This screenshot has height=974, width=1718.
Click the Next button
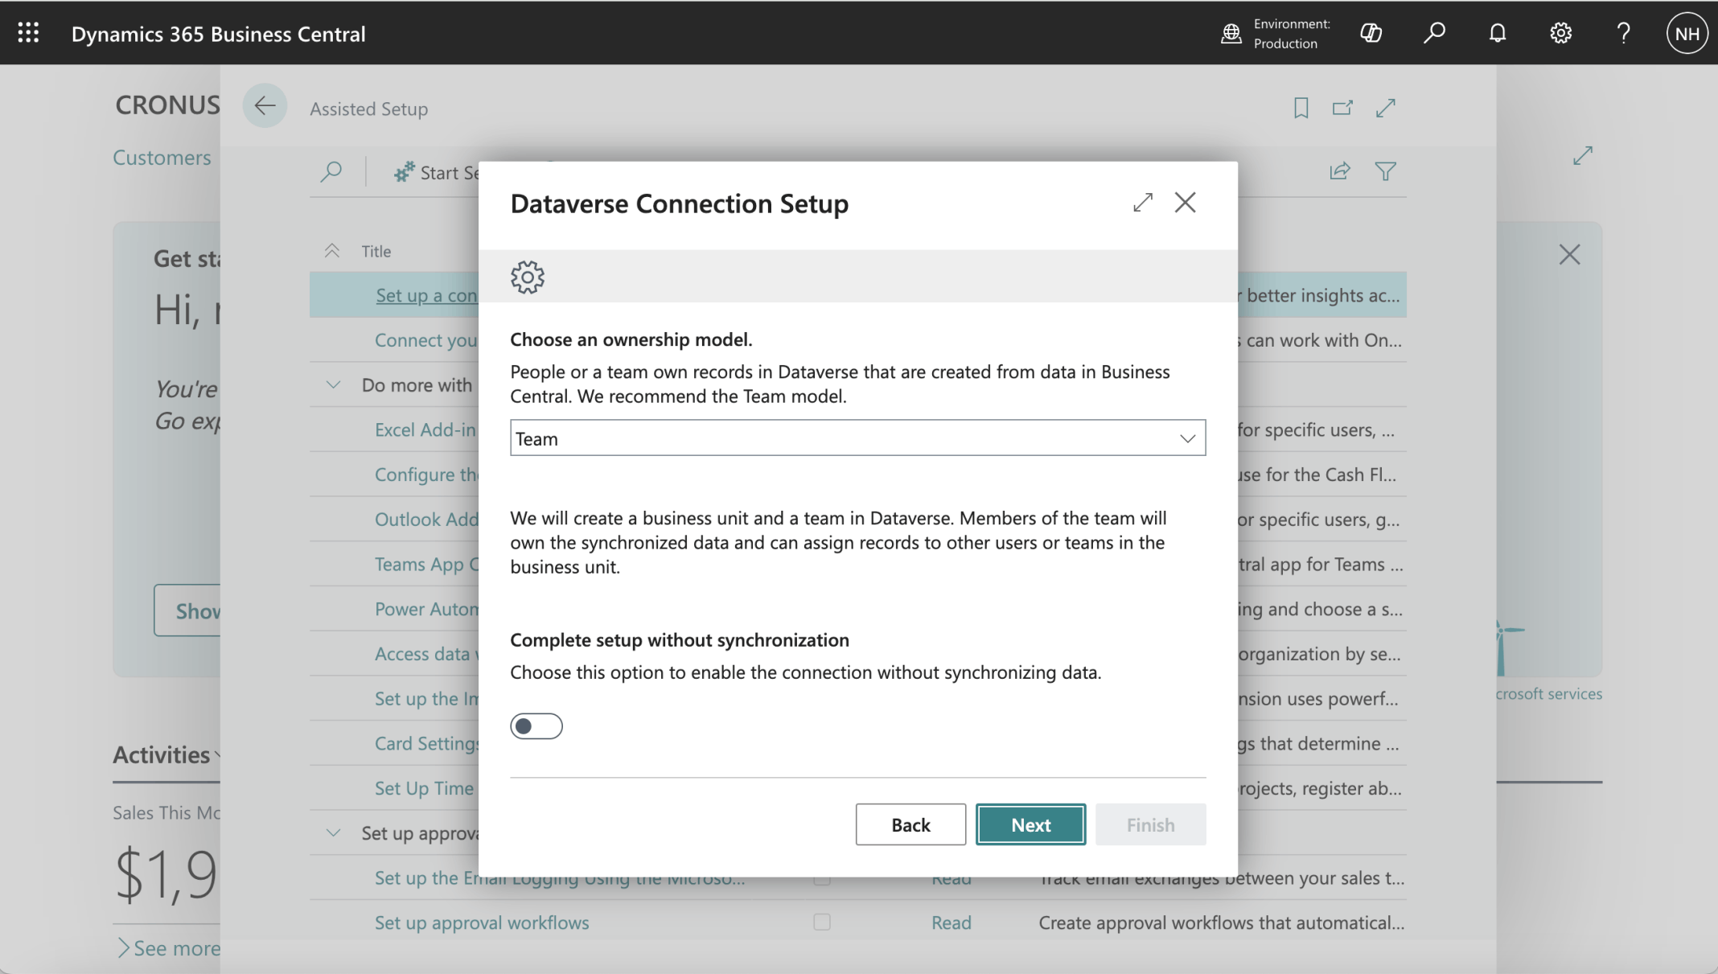click(1030, 824)
